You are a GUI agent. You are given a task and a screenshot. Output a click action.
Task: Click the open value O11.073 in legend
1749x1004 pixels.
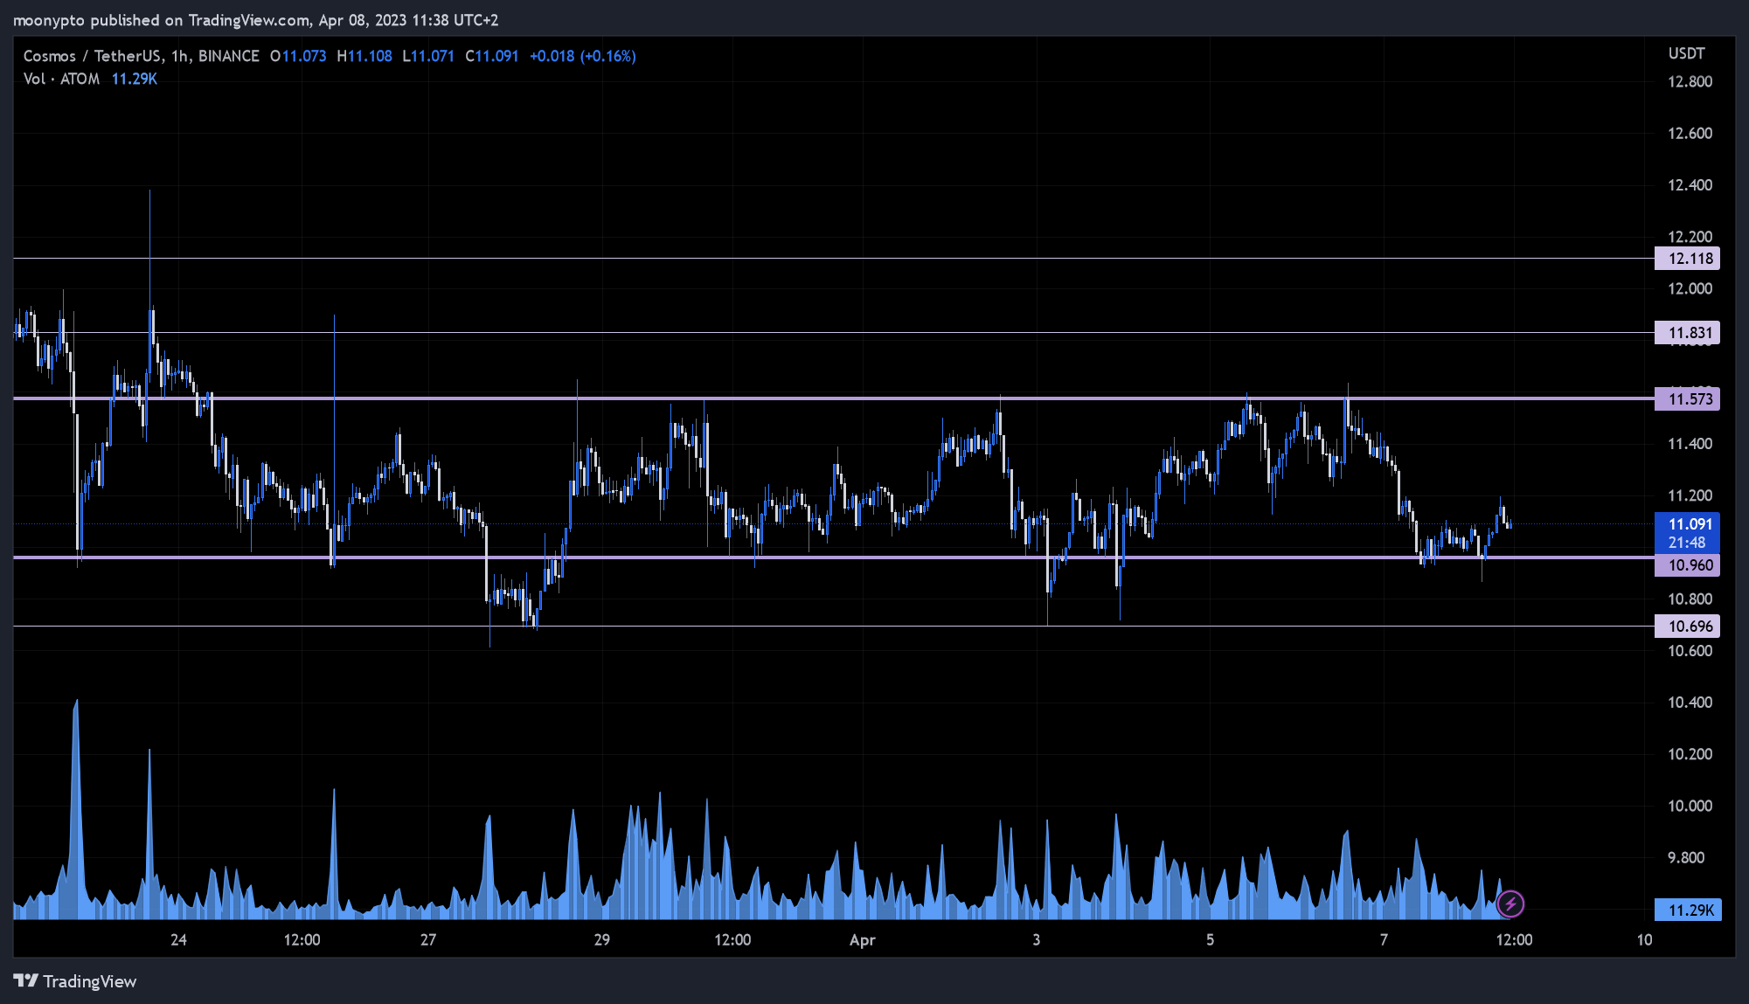pyautogui.click(x=298, y=56)
